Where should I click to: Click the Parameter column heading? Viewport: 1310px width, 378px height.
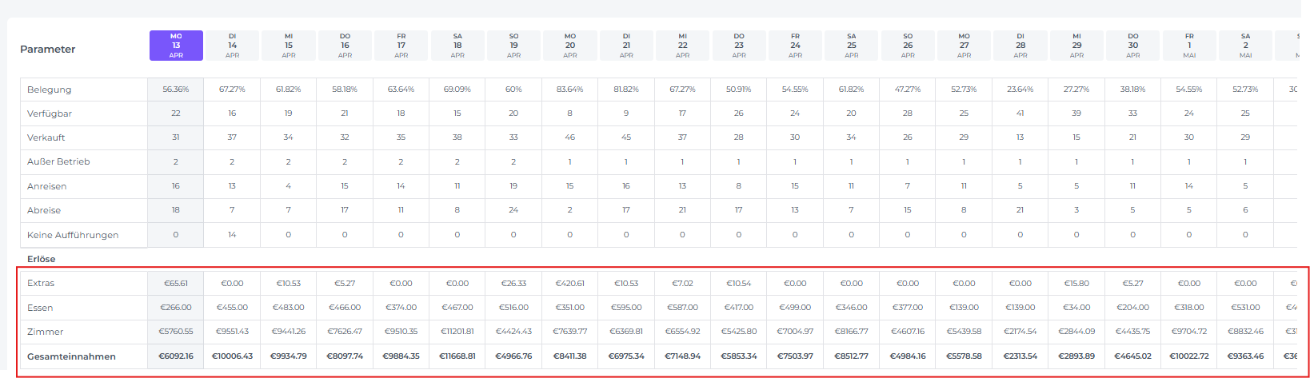pyautogui.click(x=48, y=50)
